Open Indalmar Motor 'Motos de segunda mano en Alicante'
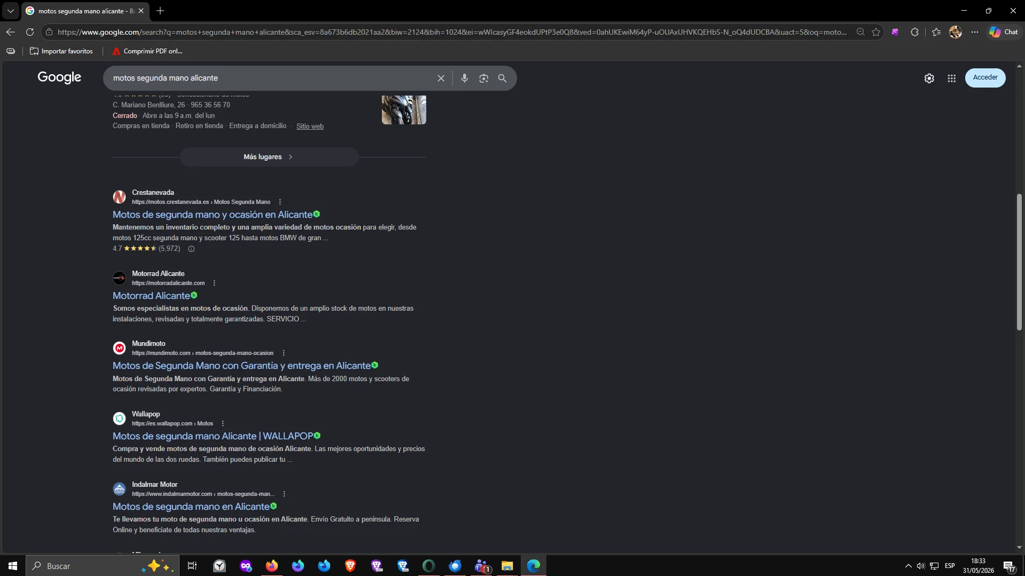 191,507
